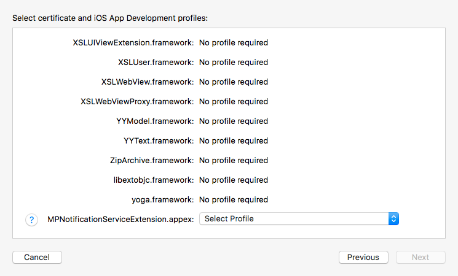
Task: Click the blue dropdown arrows for MPNotificationServiceExtension
Action: click(394, 219)
